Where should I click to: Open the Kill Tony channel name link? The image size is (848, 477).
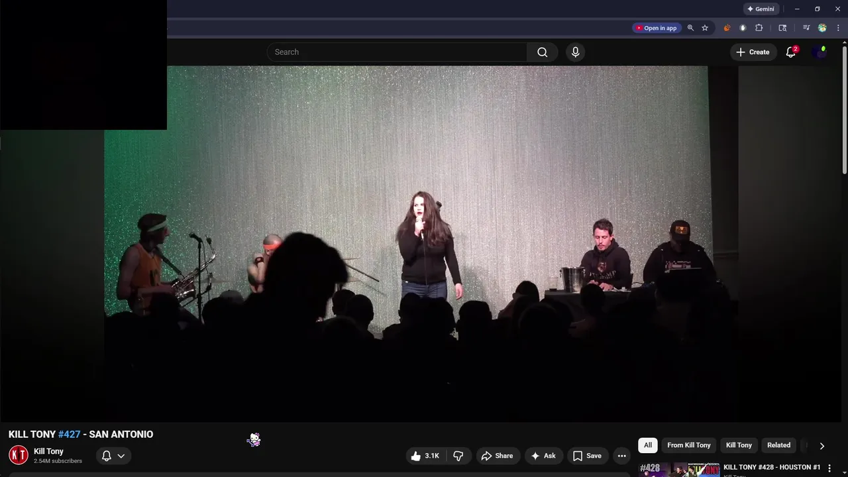click(48, 451)
